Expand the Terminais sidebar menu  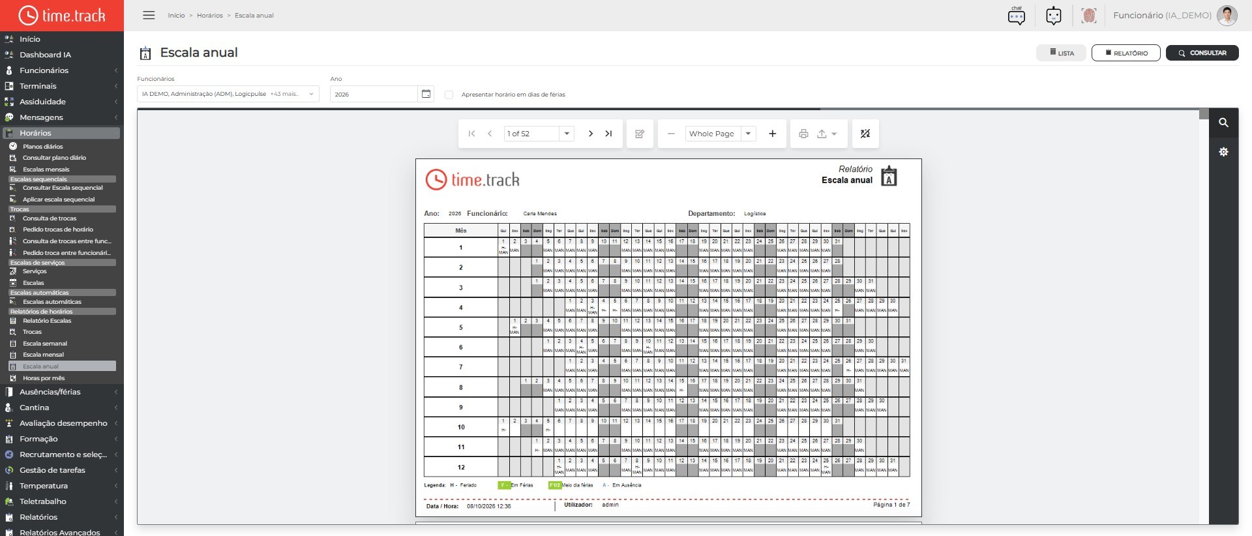61,86
